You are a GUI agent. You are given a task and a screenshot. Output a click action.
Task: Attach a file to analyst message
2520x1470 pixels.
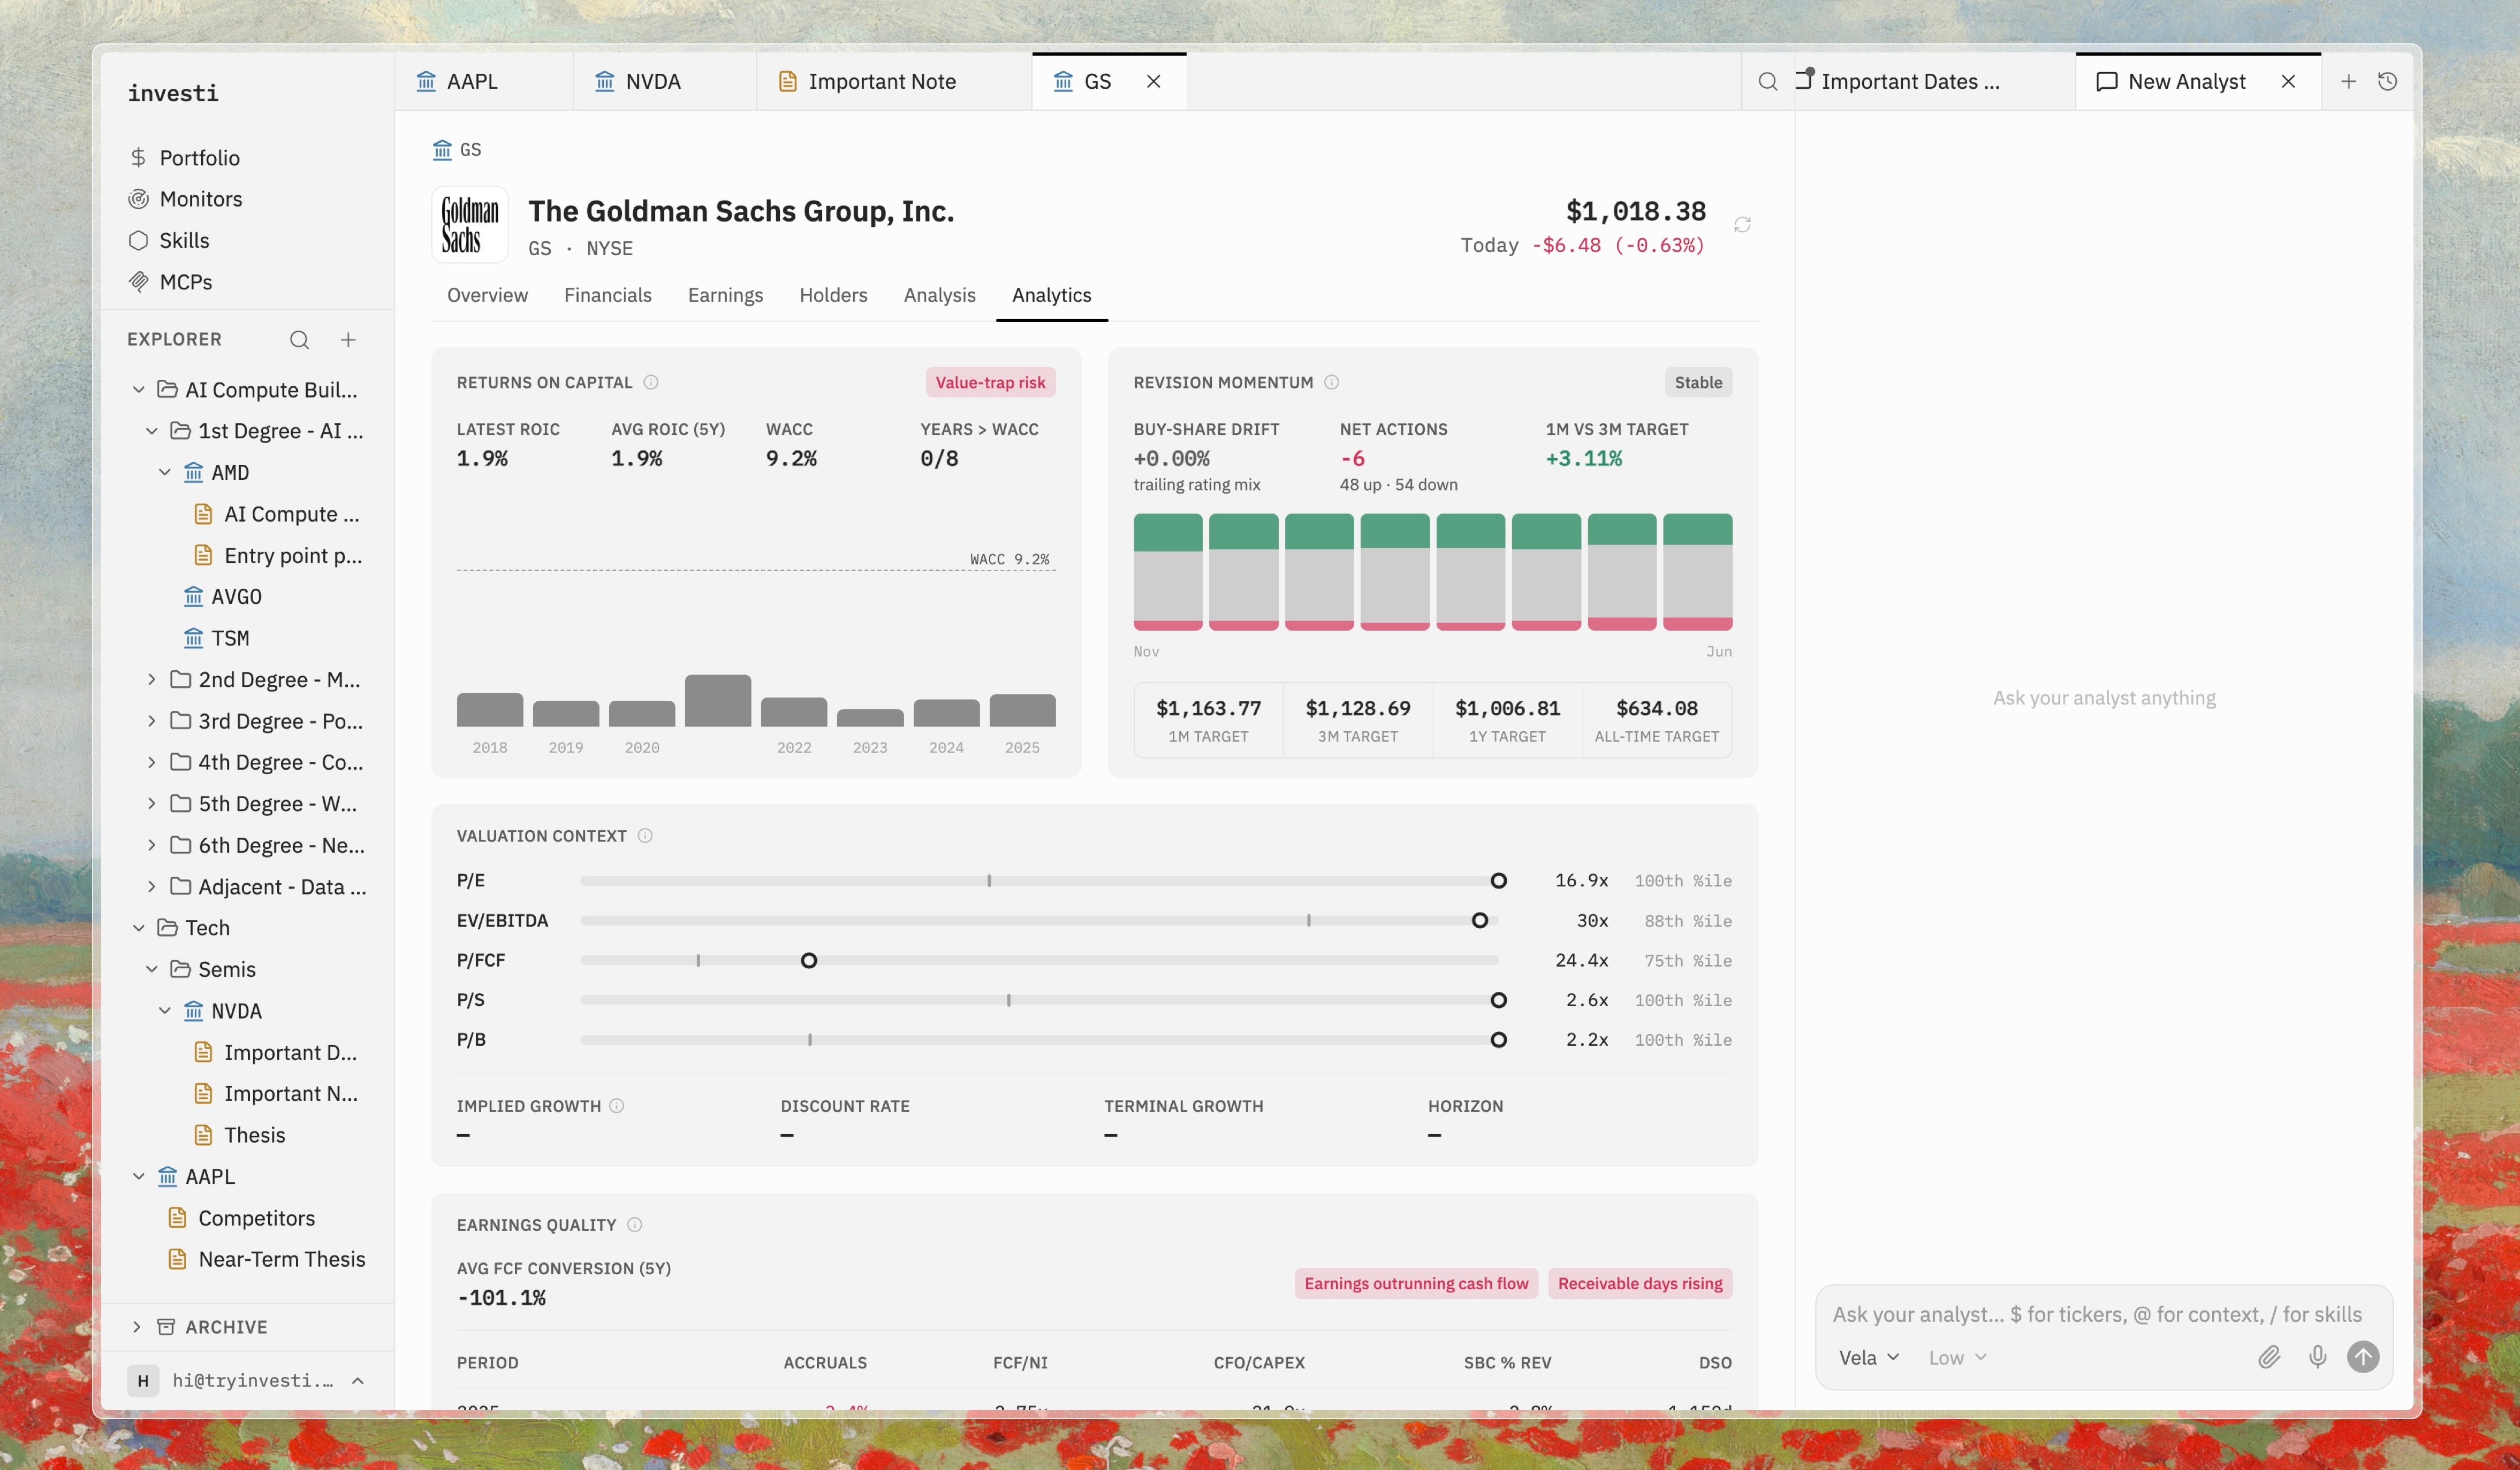tap(2269, 1357)
